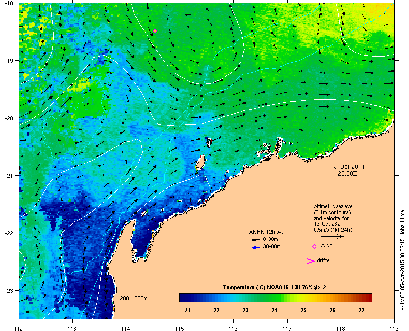Click the latitude axis label -23
This screenshot has height=331, width=409.
[x=8, y=290]
